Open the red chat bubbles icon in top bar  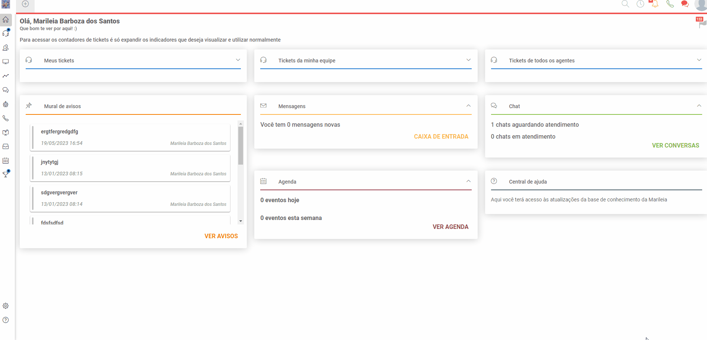pos(685,4)
